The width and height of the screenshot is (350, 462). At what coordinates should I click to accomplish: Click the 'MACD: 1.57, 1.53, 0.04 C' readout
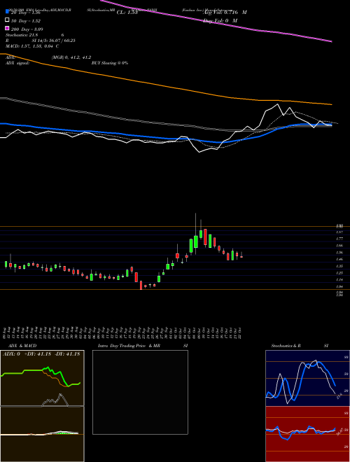[x=32, y=46]
